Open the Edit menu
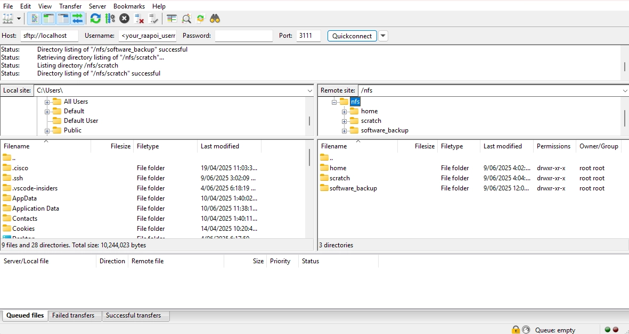Screen dimensions: 629x334 (x=25, y=6)
